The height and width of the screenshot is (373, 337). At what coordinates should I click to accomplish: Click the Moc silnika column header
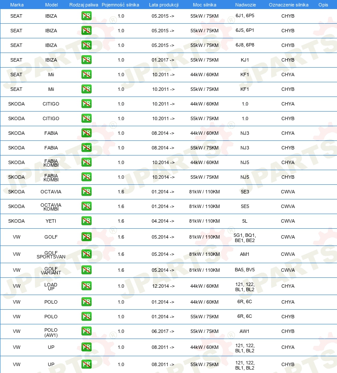point(205,5)
